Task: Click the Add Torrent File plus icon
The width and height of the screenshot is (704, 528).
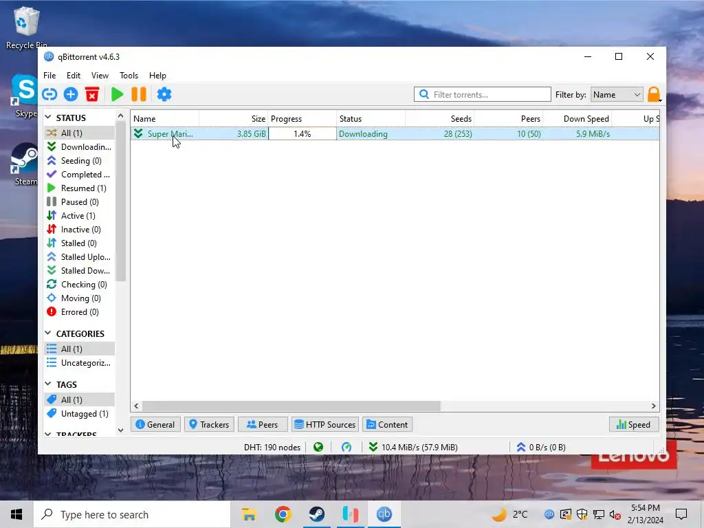Action: [71, 95]
